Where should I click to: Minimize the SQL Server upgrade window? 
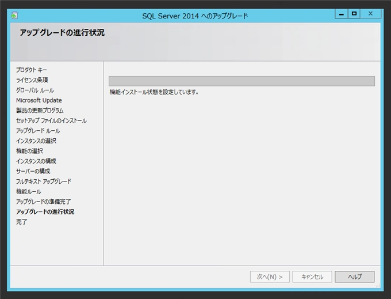[x=342, y=14]
